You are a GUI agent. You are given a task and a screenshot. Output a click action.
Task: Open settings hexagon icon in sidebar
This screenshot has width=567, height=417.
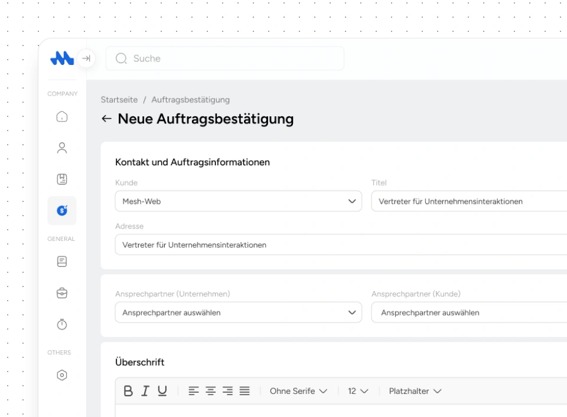click(x=62, y=375)
